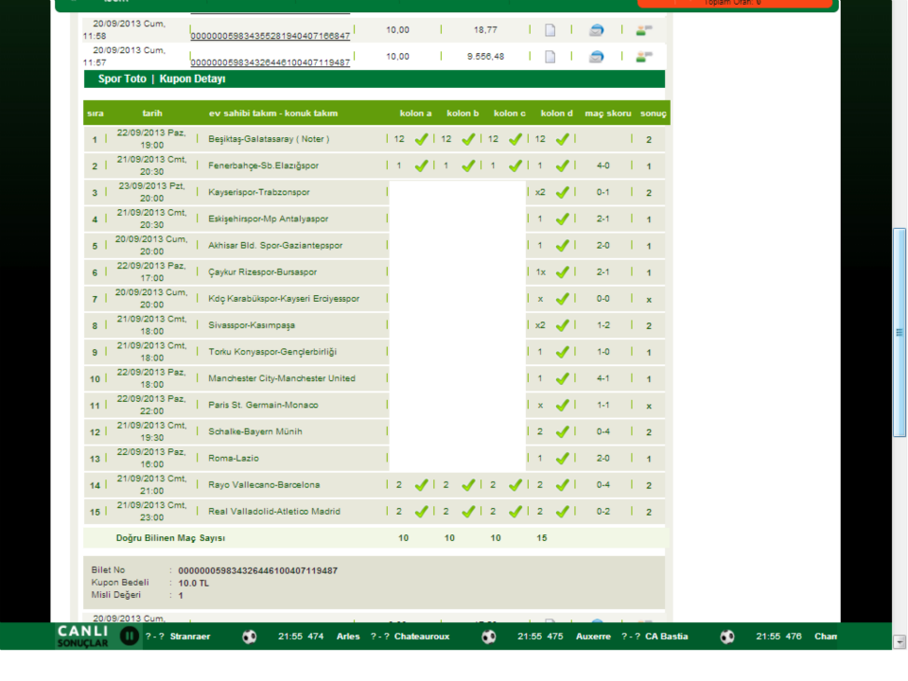Click kolon b checkmark for Beşiktaş-Galatasaray
Viewport: 908px width, 681px height.
pyautogui.click(x=468, y=139)
